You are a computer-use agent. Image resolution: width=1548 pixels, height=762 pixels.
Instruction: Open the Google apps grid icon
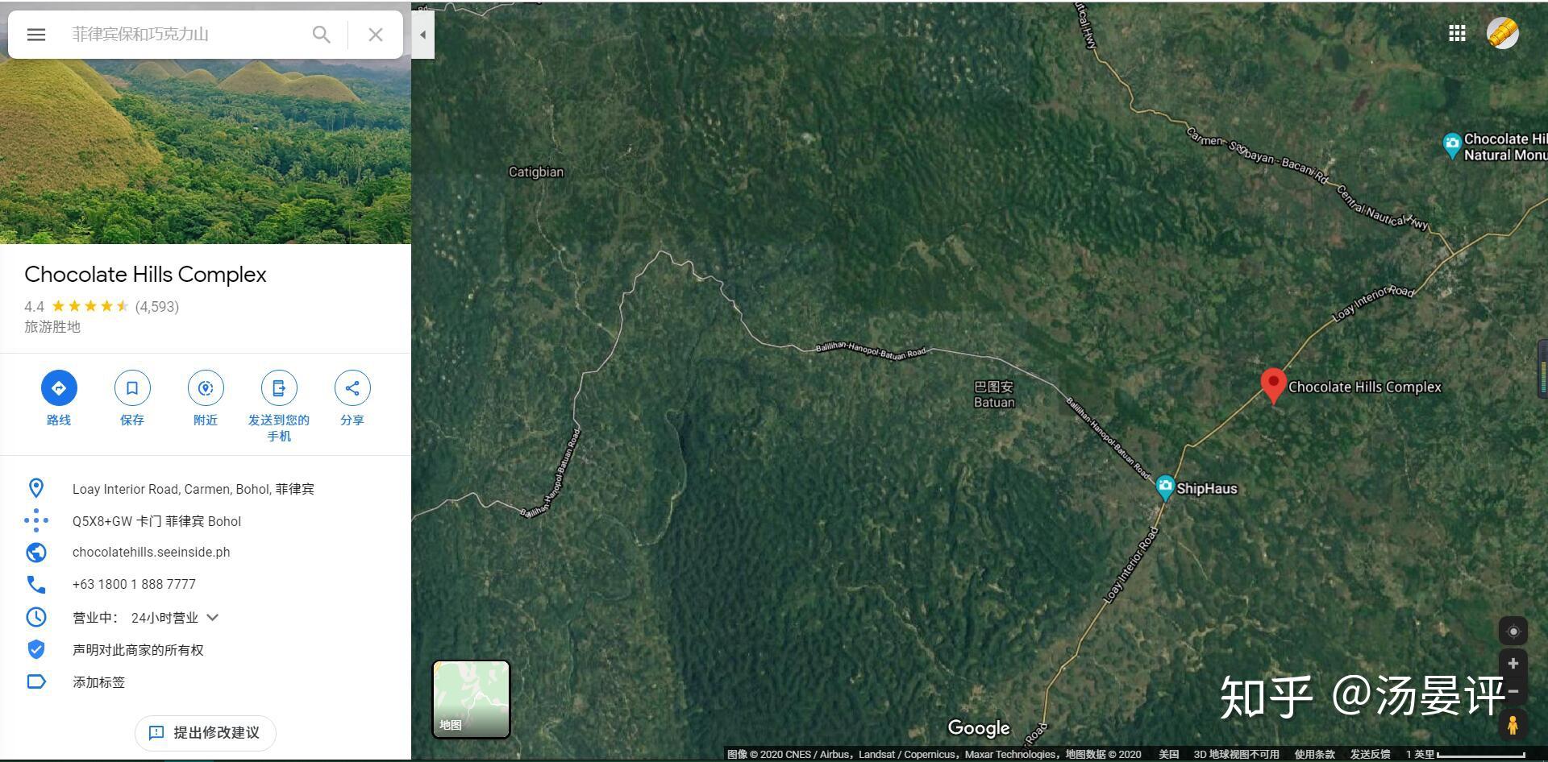click(1457, 33)
